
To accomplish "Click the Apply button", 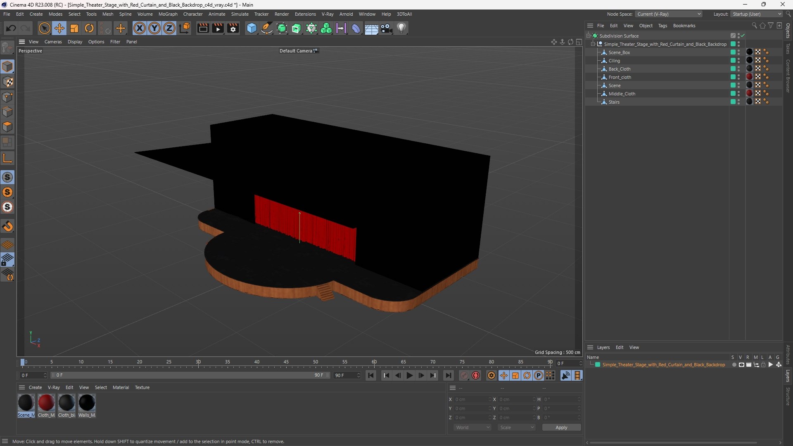I will point(561,427).
